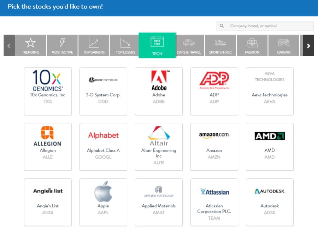Click the Allegion company name
318x232 pixels.
(x=48, y=150)
